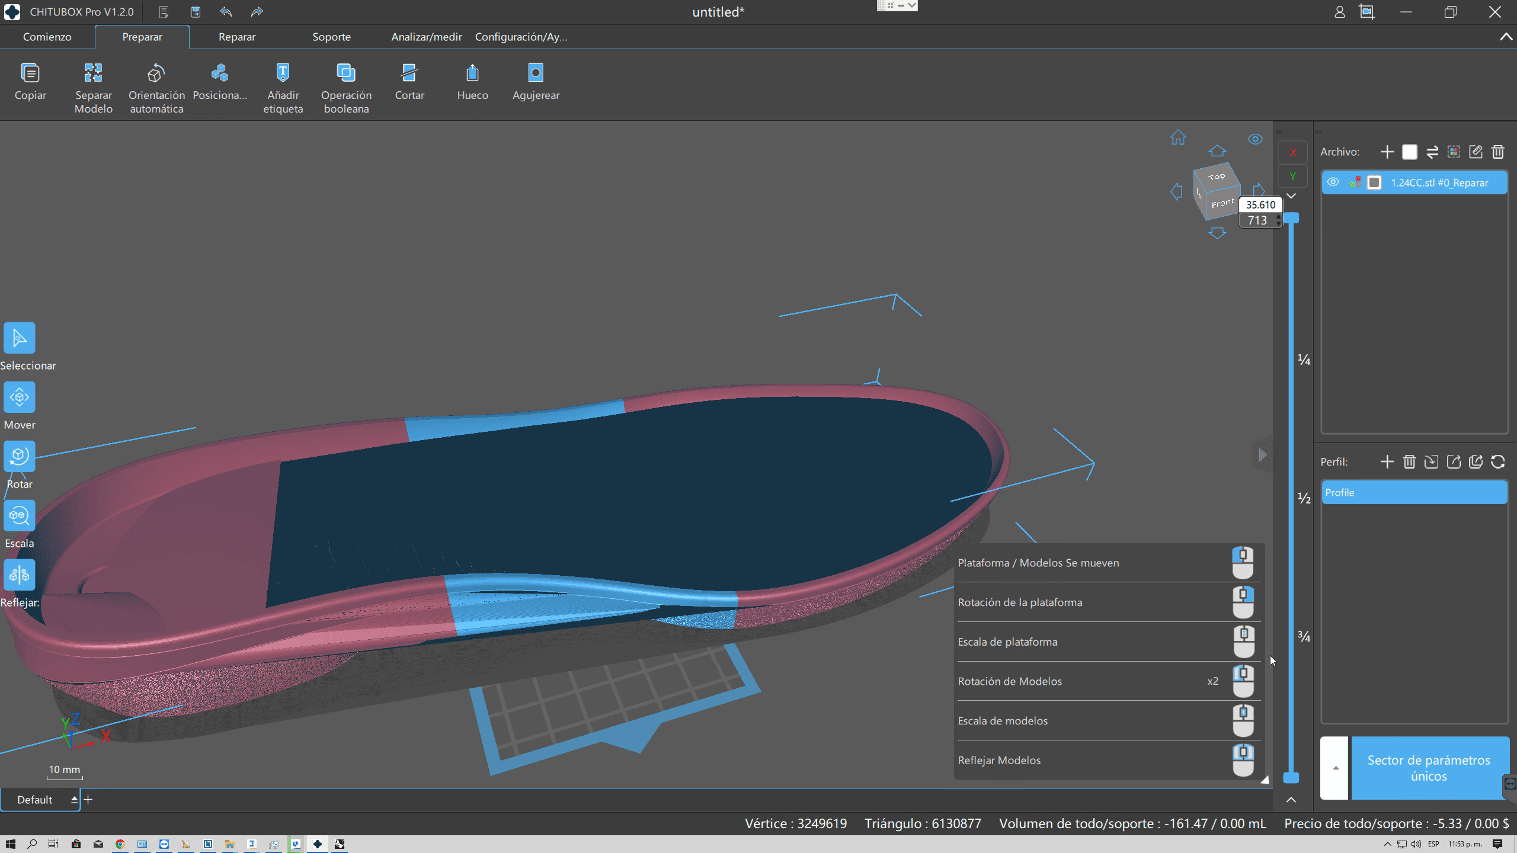Open the Operación booleana tool
The image size is (1517, 853).
coord(346,73)
